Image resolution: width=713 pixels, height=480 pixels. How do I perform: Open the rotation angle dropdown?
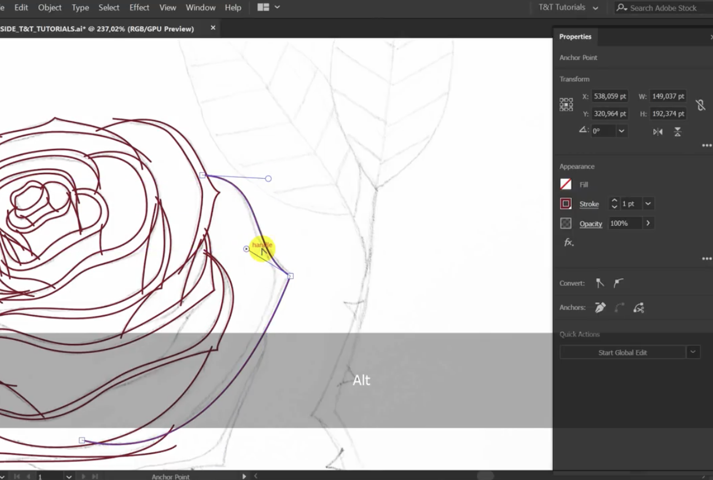(x=621, y=131)
